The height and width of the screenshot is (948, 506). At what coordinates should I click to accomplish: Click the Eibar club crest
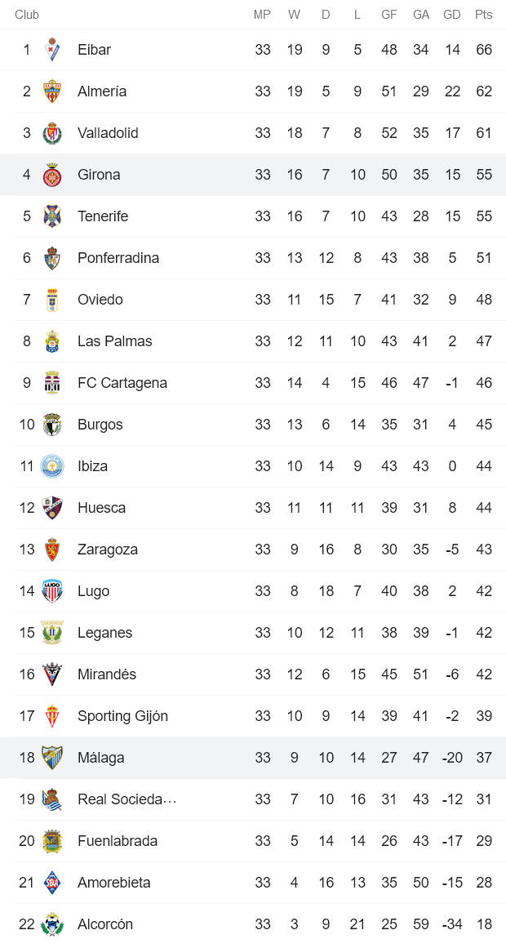point(51,50)
